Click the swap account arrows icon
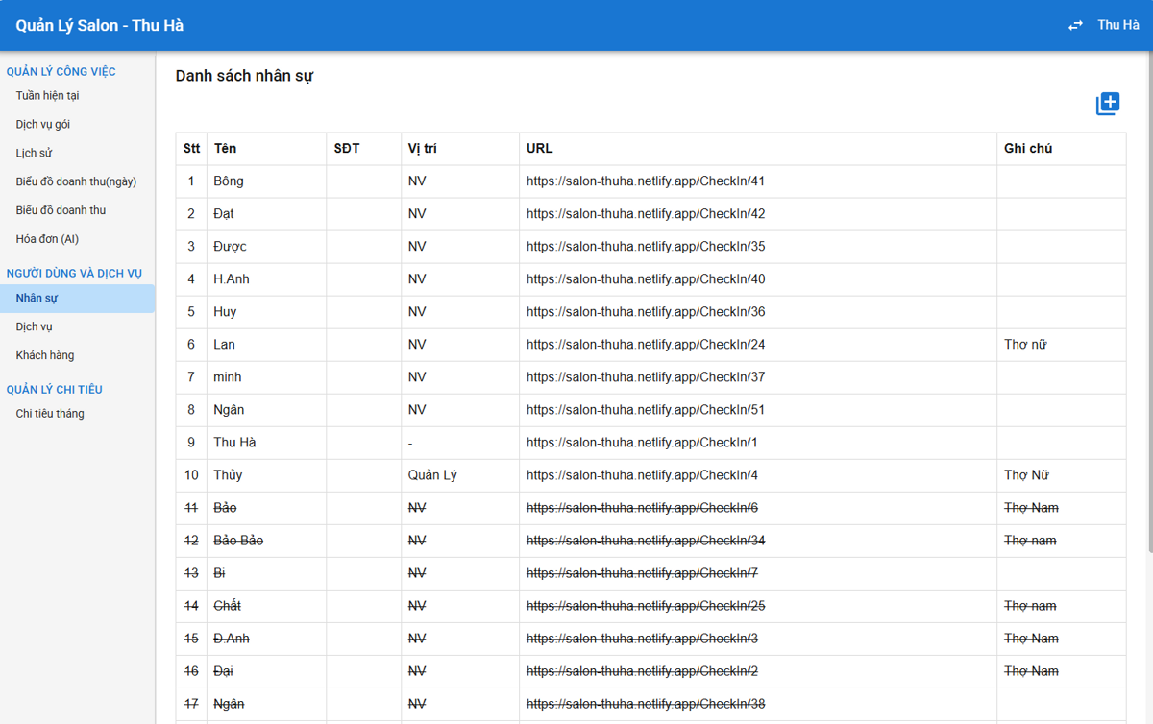This screenshot has height=724, width=1153. pos(1075,26)
